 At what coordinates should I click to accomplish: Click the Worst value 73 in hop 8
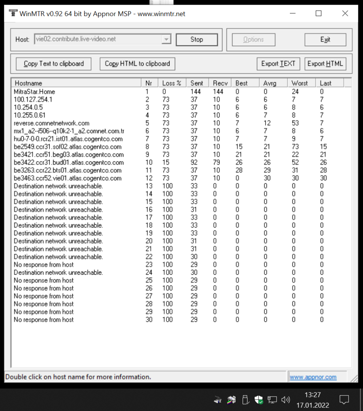pyautogui.click(x=295, y=147)
